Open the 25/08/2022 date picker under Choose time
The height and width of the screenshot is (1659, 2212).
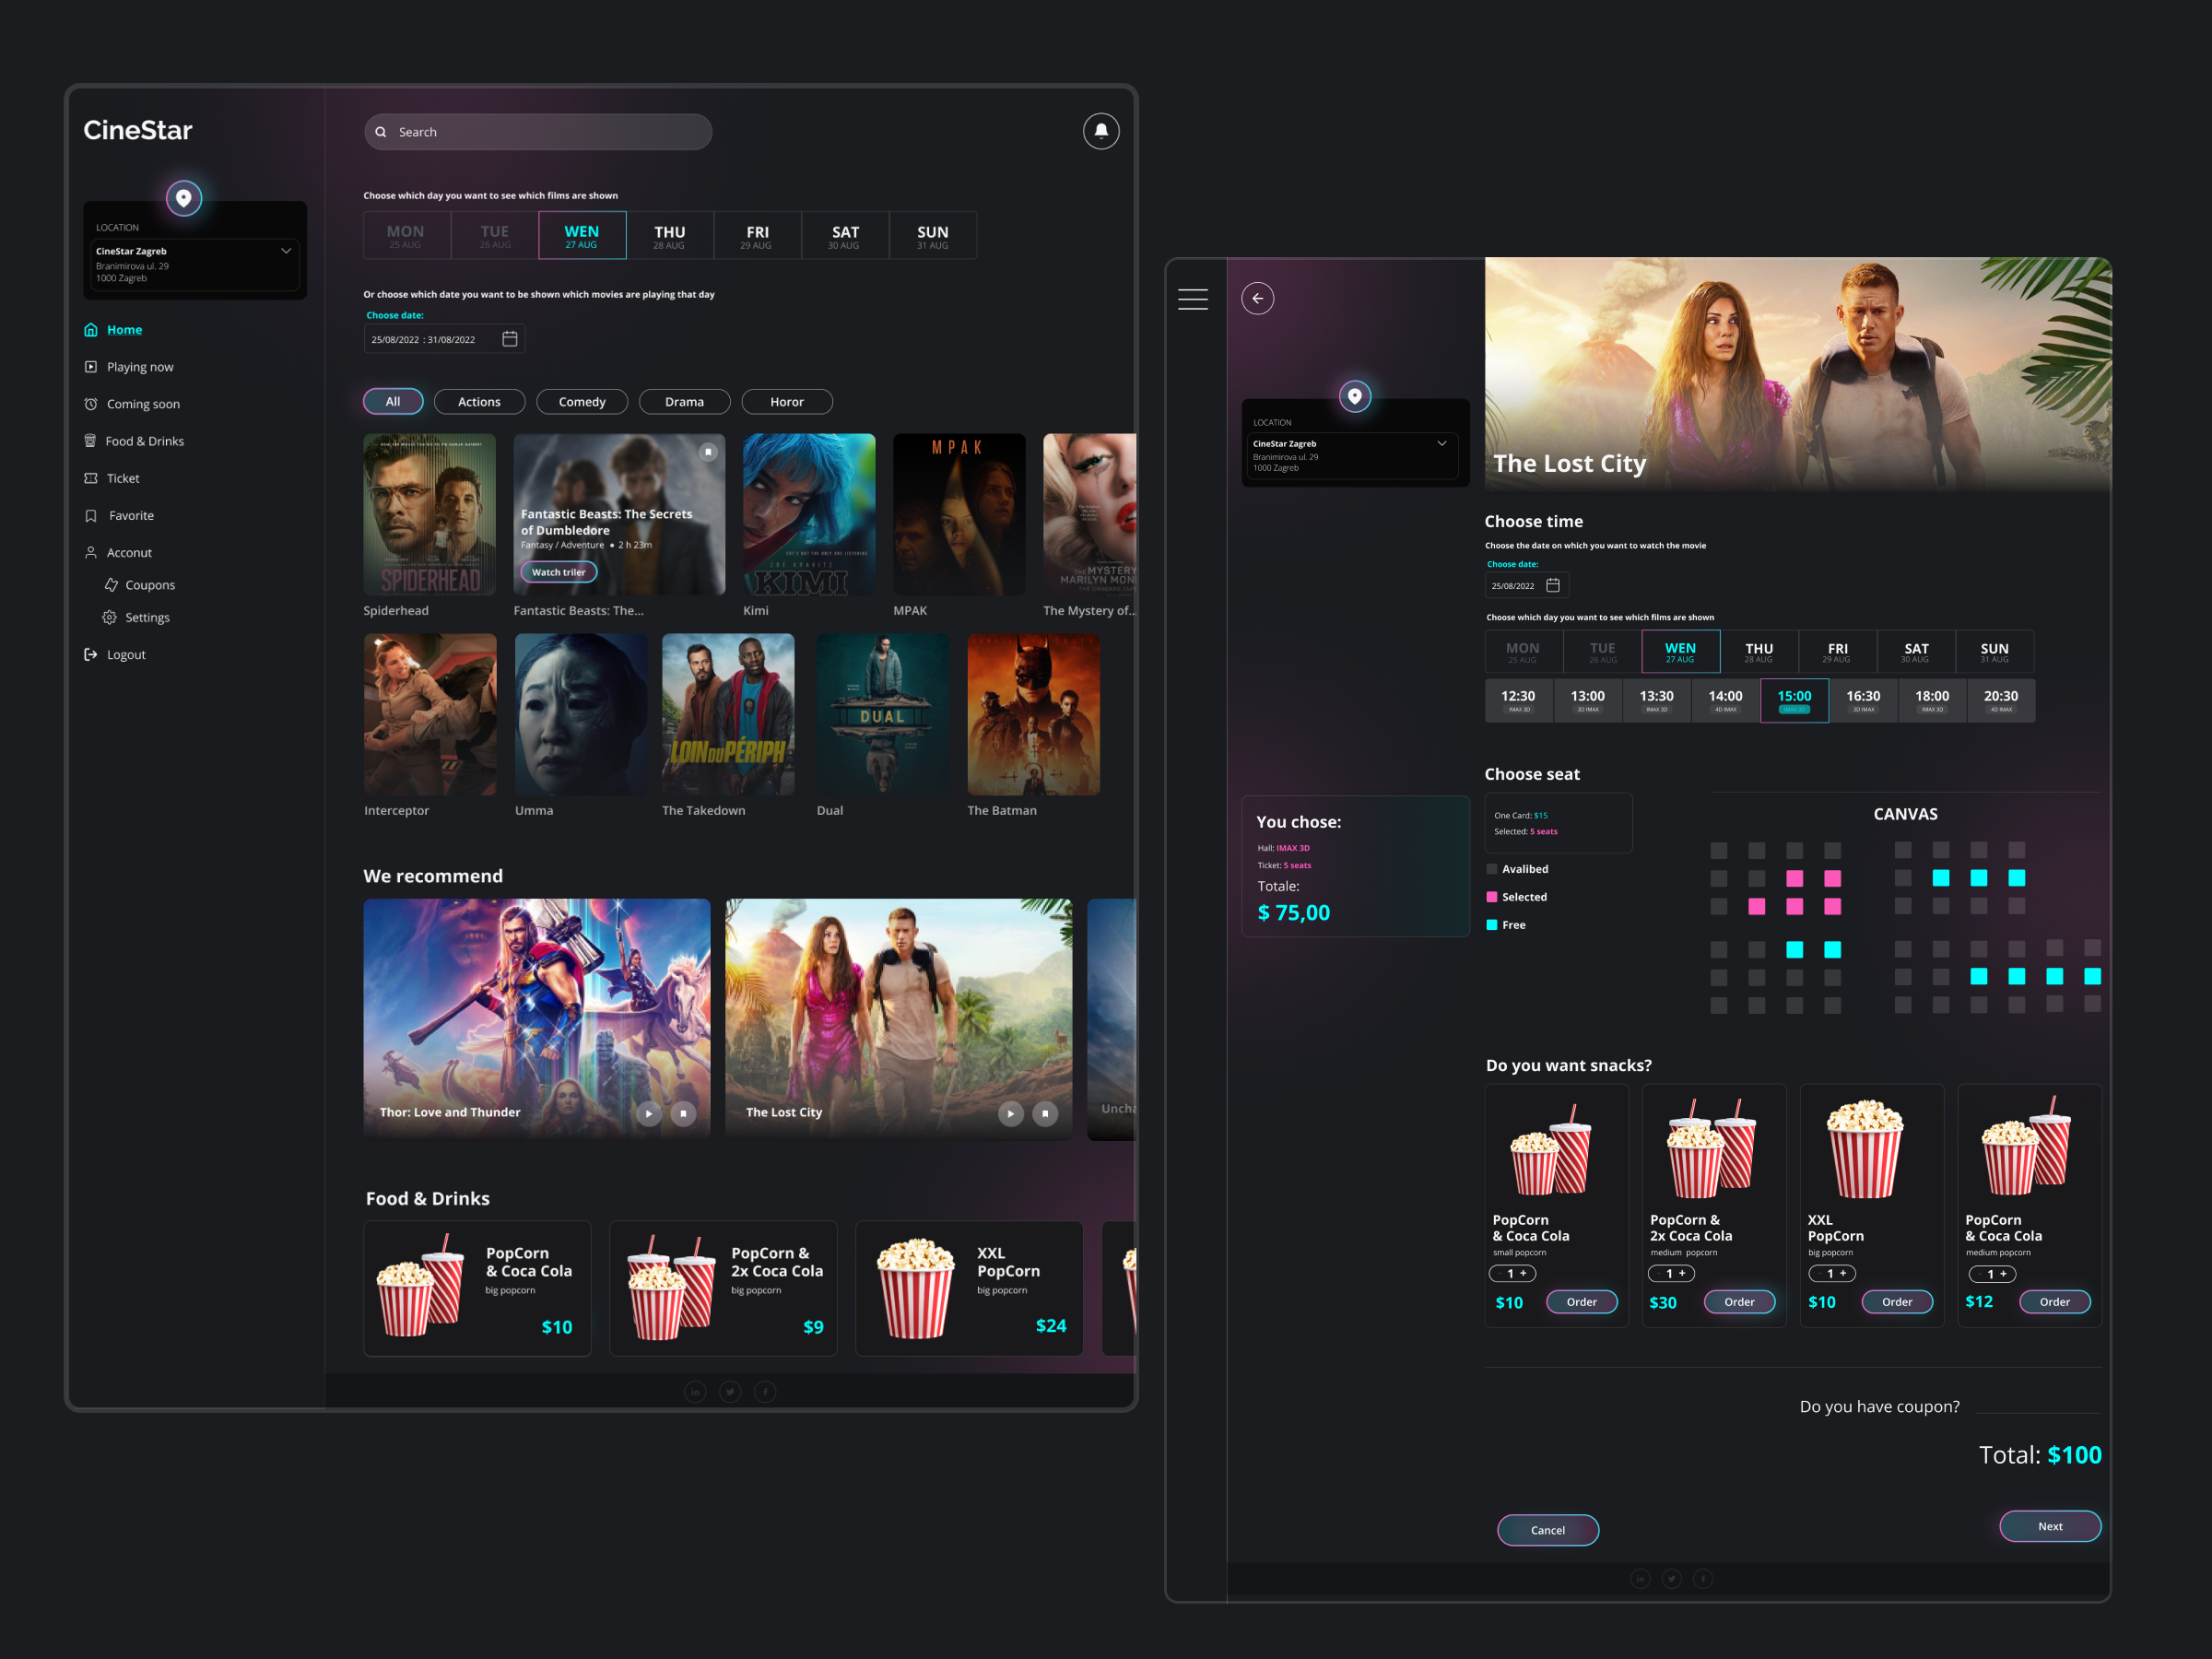click(x=1552, y=585)
